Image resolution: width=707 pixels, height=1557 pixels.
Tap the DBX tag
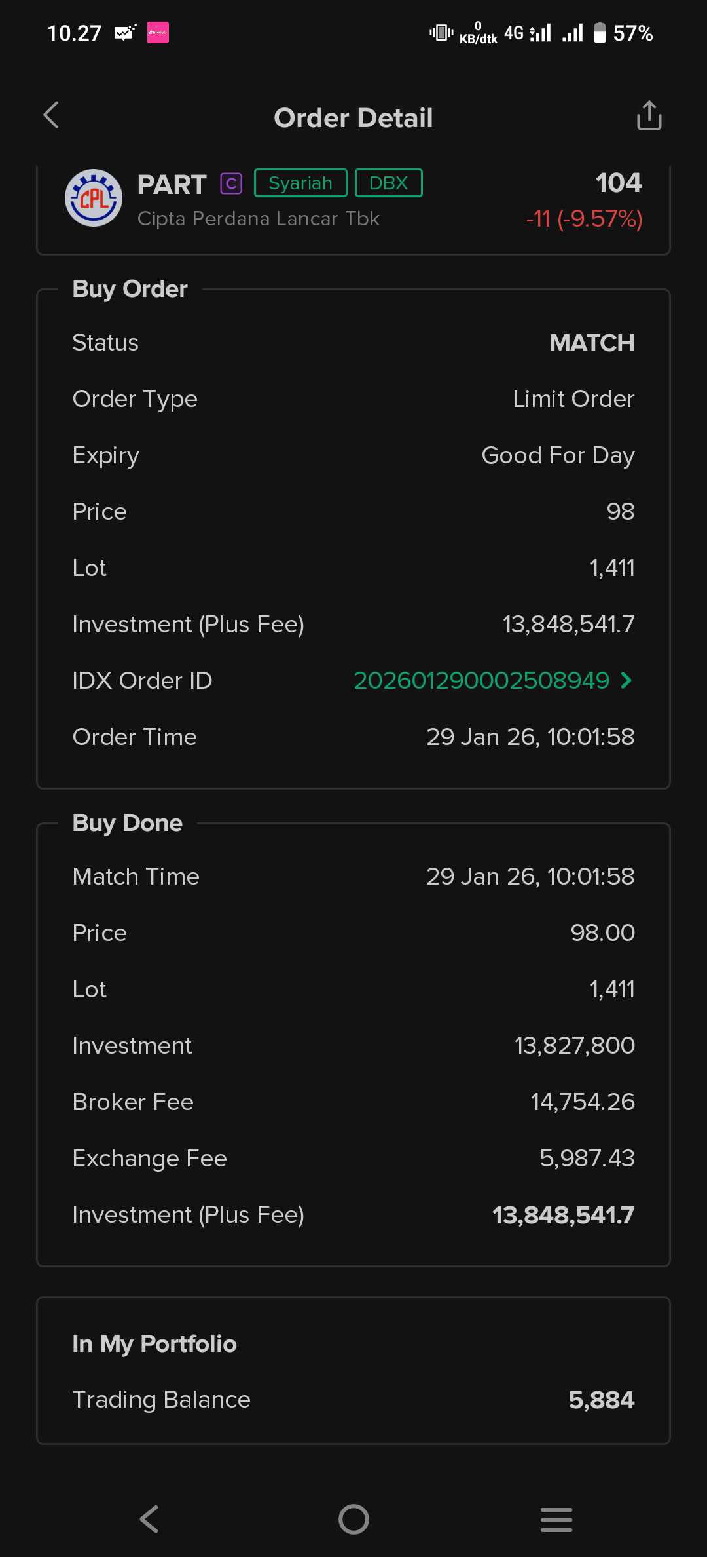[x=388, y=183]
